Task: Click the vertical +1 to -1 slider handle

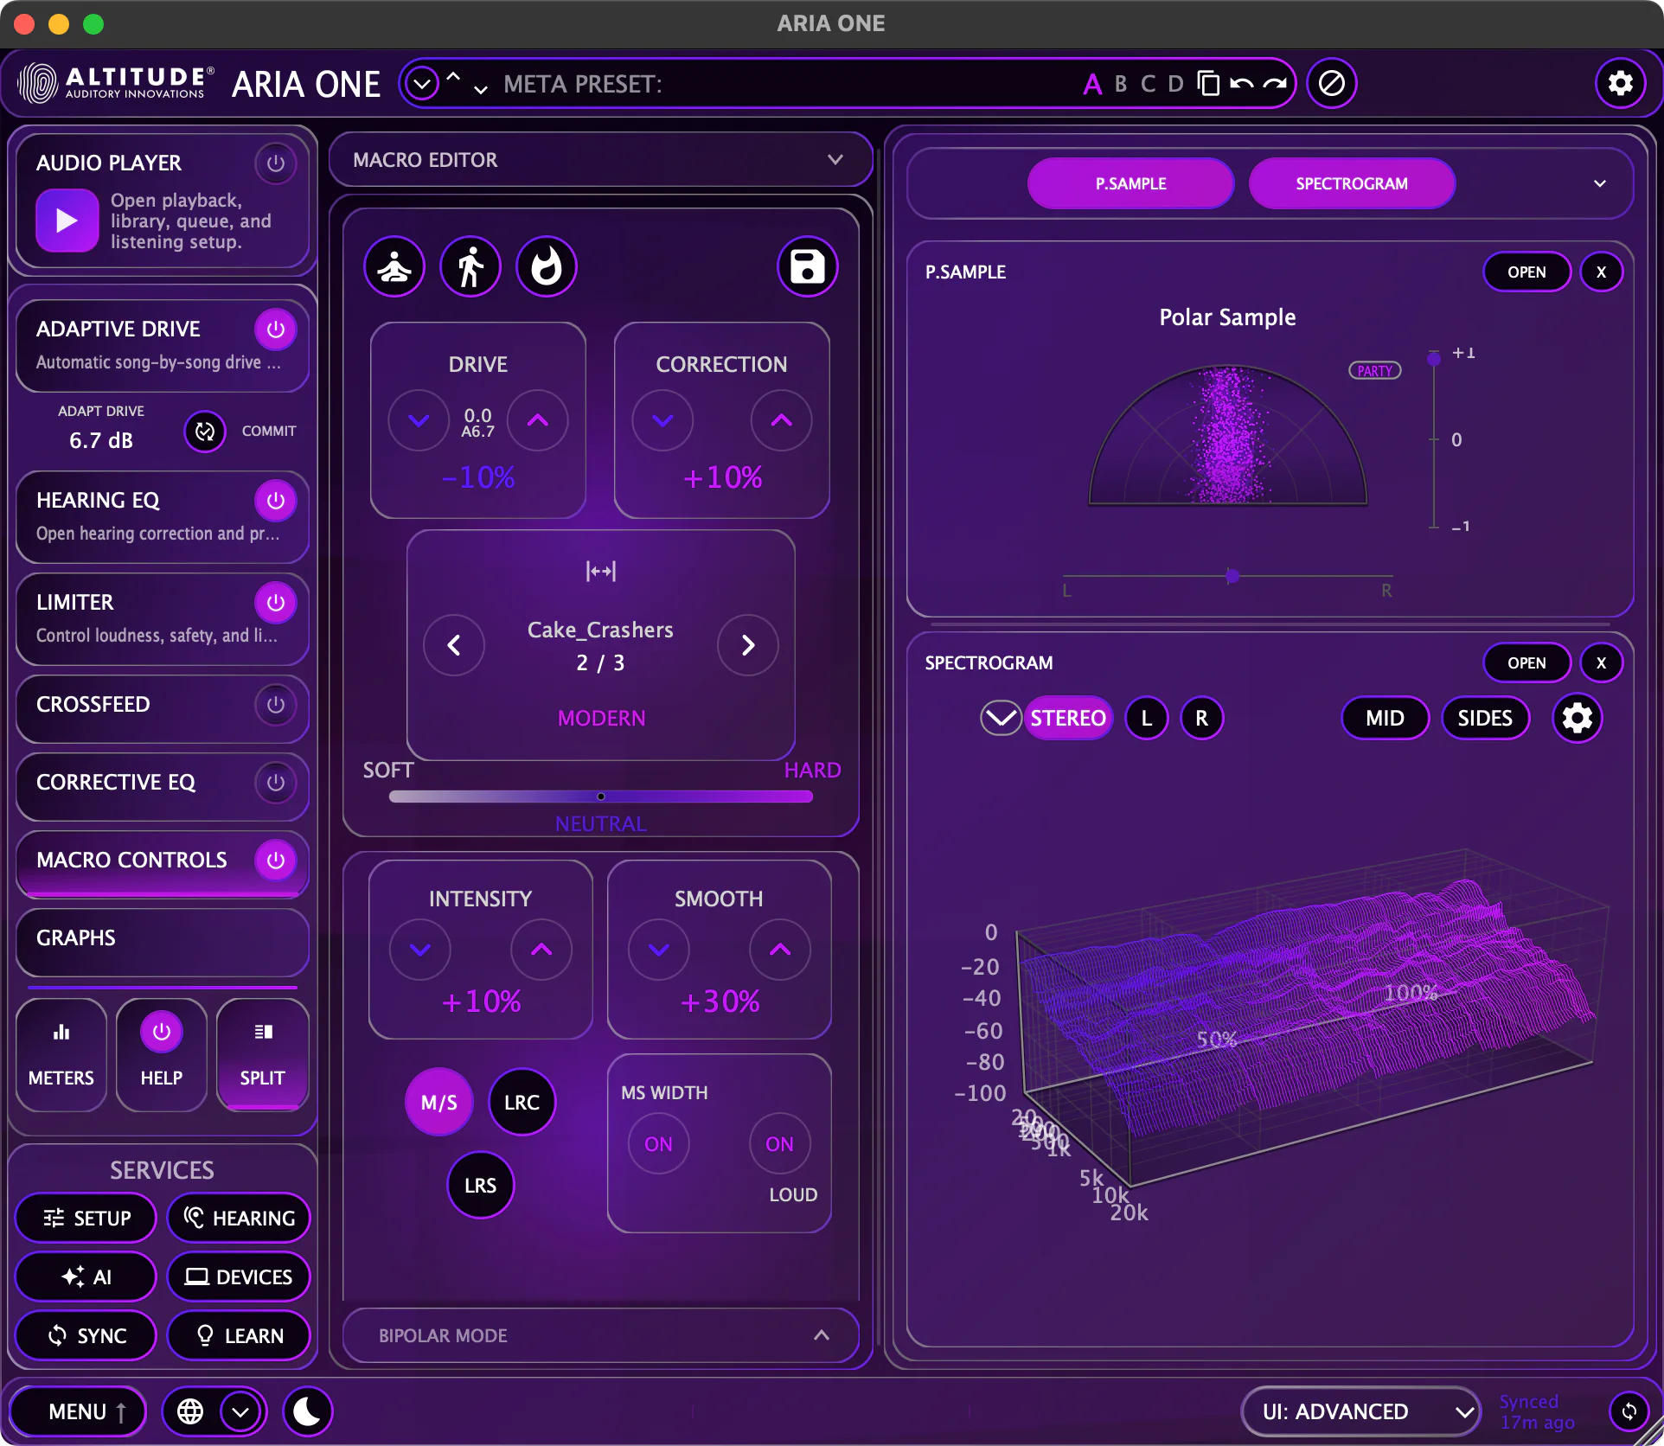Action: click(x=1433, y=359)
